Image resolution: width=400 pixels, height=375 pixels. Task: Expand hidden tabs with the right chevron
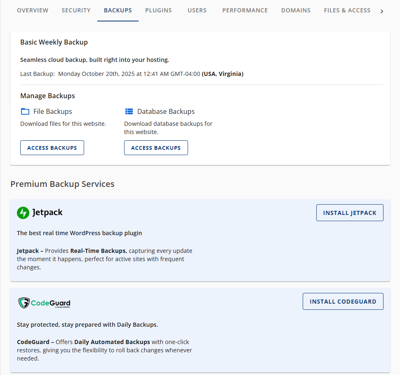click(381, 11)
